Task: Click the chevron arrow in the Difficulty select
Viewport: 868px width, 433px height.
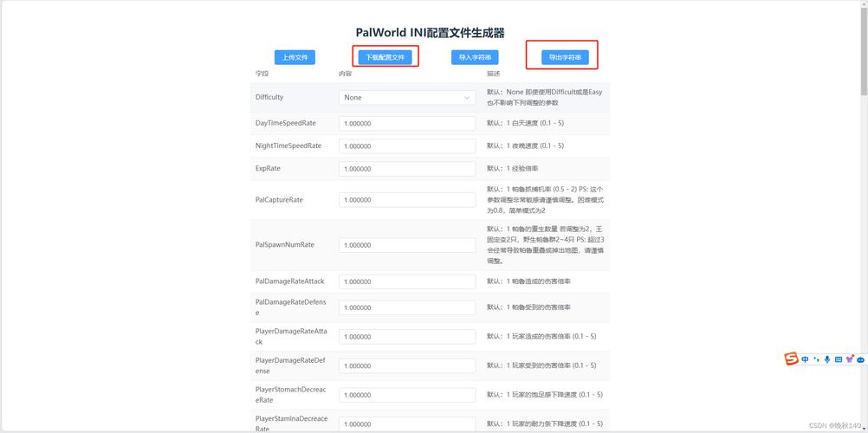Action: (x=467, y=98)
